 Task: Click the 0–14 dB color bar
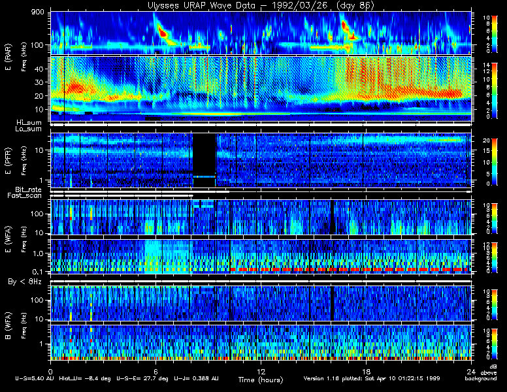click(495, 91)
